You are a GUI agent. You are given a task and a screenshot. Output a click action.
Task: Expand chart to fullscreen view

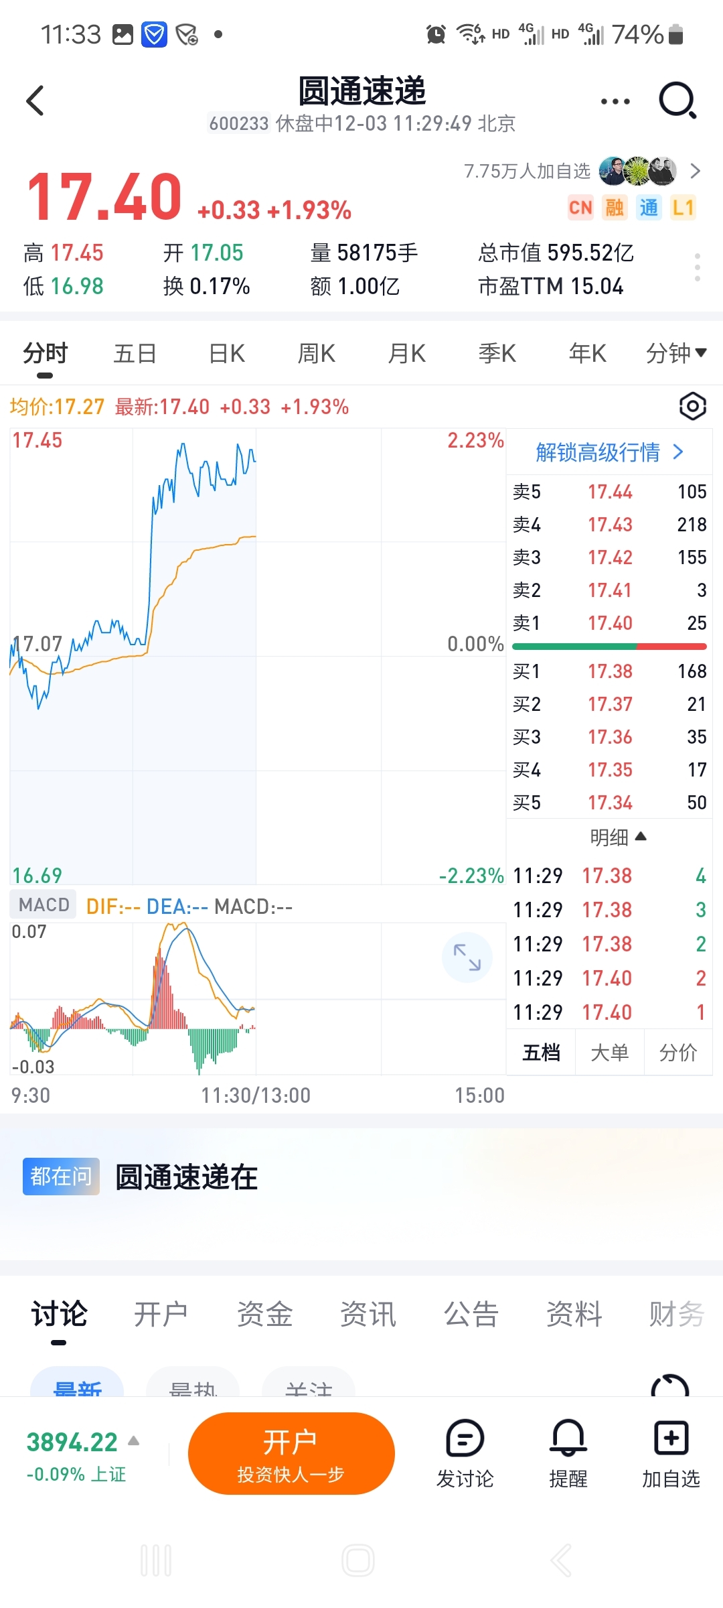467,957
